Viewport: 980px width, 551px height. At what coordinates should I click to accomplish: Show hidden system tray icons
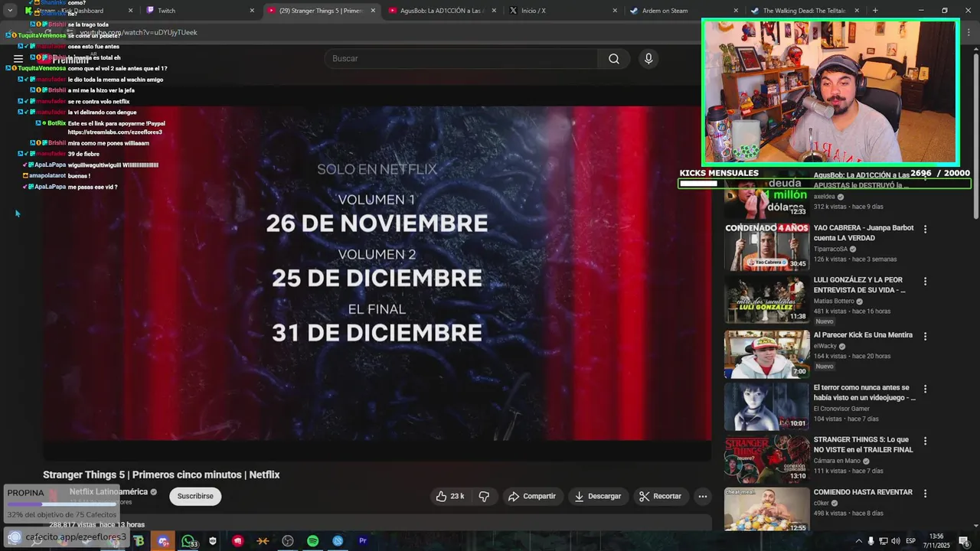858,541
